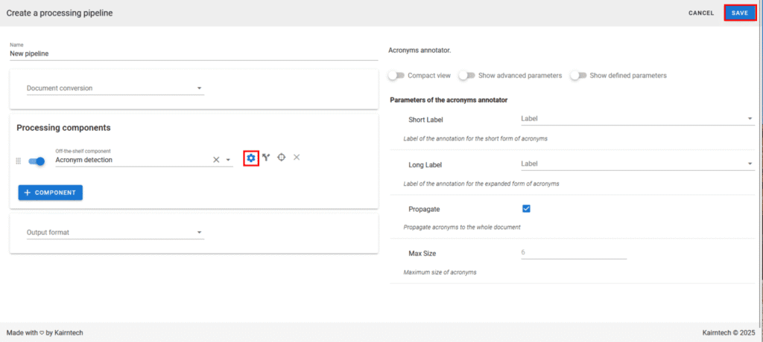Open the Acronym detection gear settings
This screenshot has width=763, height=342.
point(251,158)
